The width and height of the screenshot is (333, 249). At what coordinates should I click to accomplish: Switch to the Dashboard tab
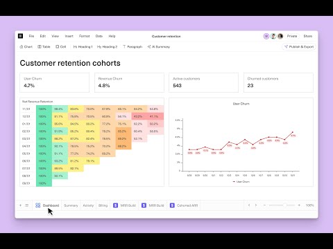tap(47, 205)
